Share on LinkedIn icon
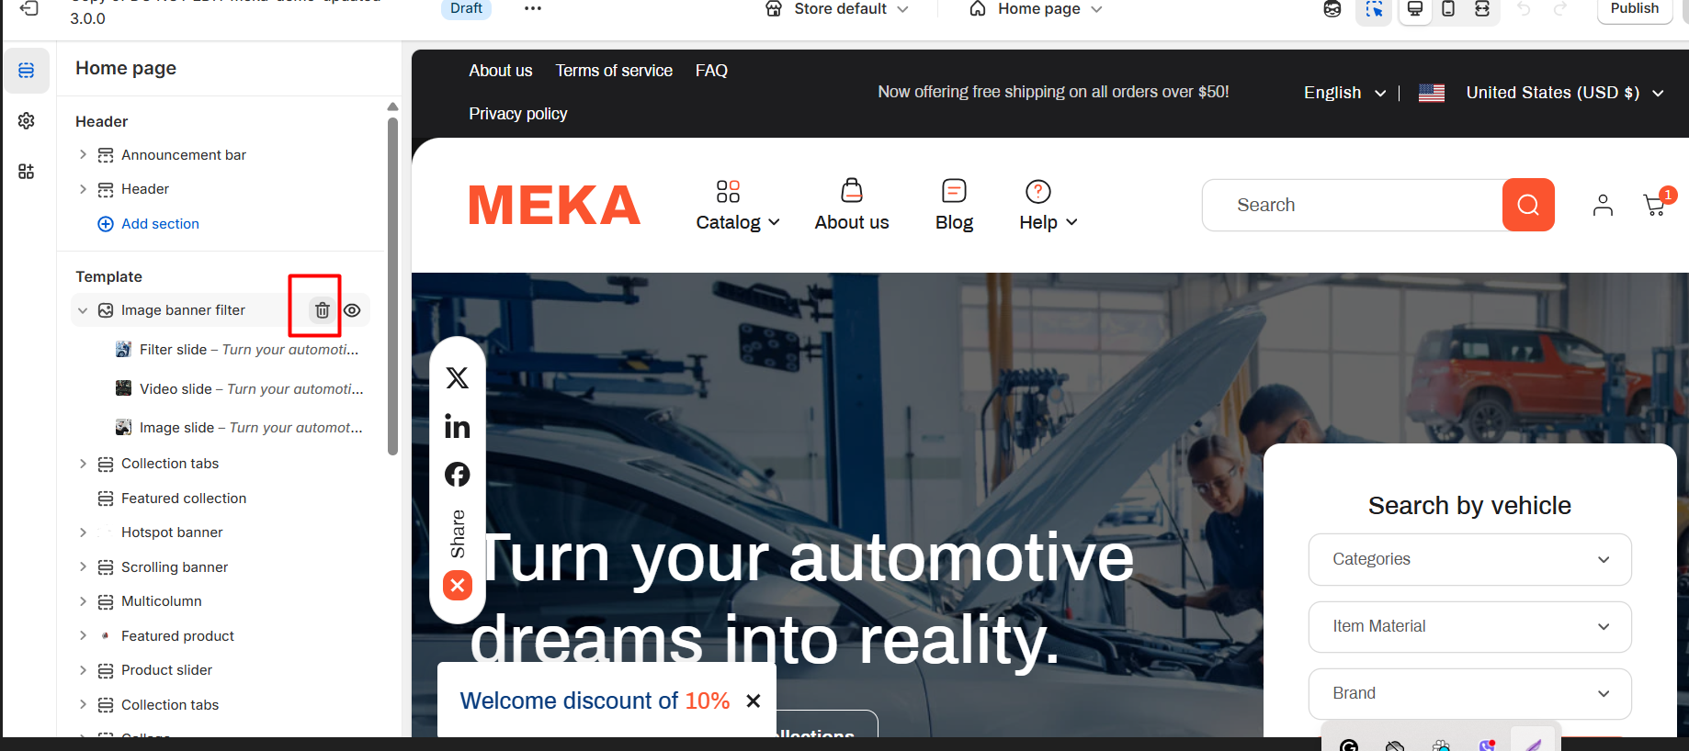The image size is (1689, 751). (x=458, y=426)
